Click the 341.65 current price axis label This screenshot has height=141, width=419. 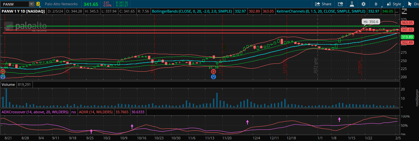pyautogui.click(x=407, y=30)
